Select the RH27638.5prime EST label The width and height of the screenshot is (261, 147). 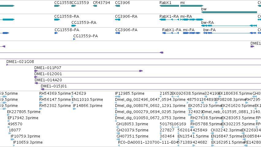tap(206, 118)
